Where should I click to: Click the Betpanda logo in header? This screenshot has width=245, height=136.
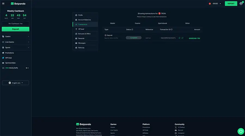18,4
